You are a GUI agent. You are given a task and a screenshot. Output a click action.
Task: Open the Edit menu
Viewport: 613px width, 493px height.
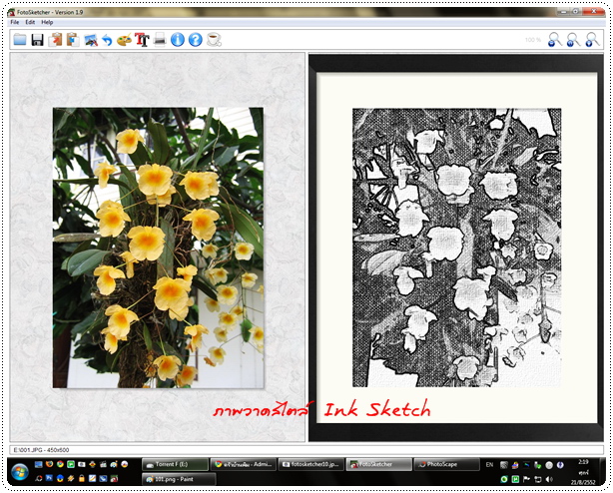30,22
